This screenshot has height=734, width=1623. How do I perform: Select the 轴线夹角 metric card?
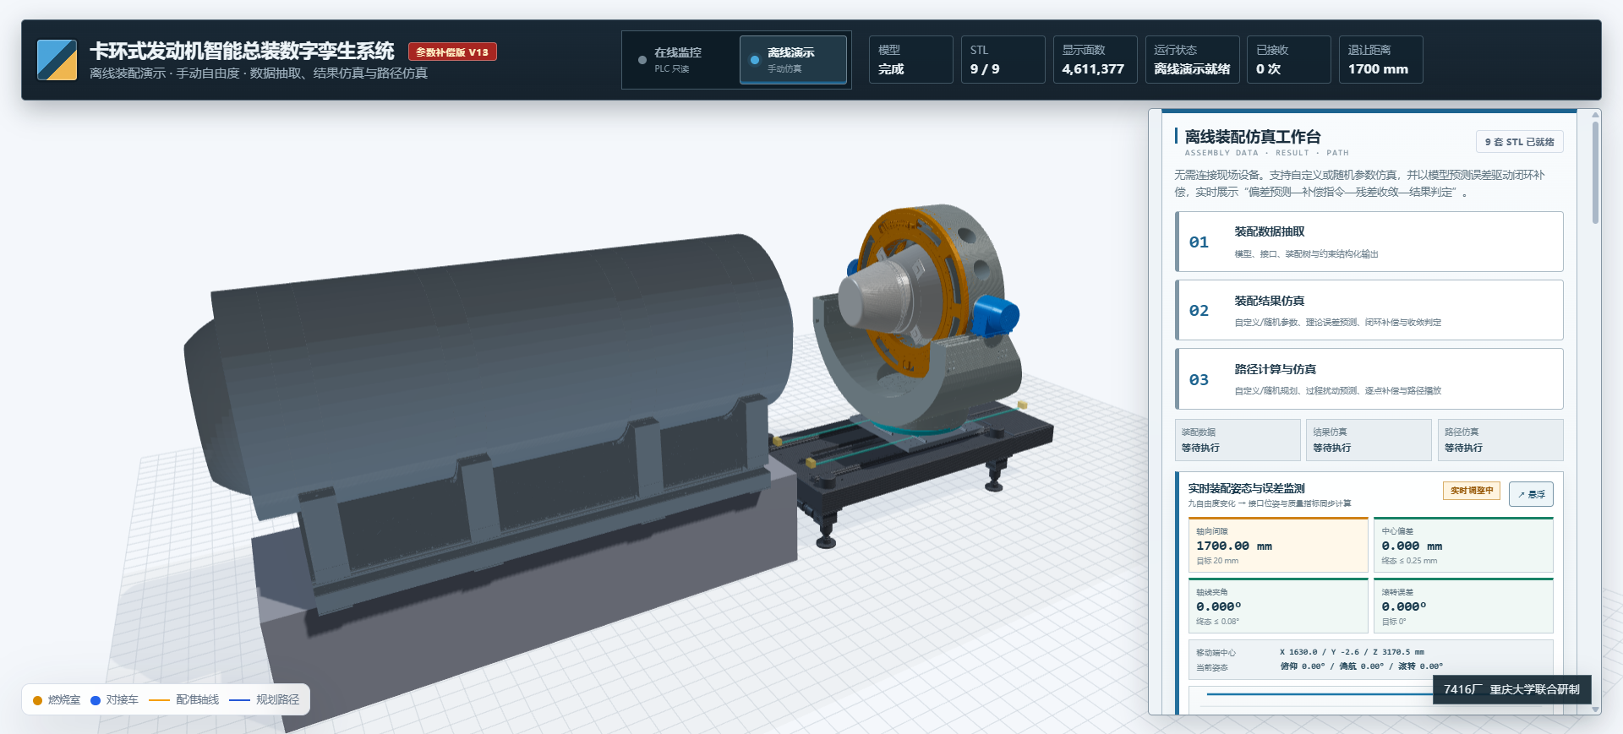1278,606
